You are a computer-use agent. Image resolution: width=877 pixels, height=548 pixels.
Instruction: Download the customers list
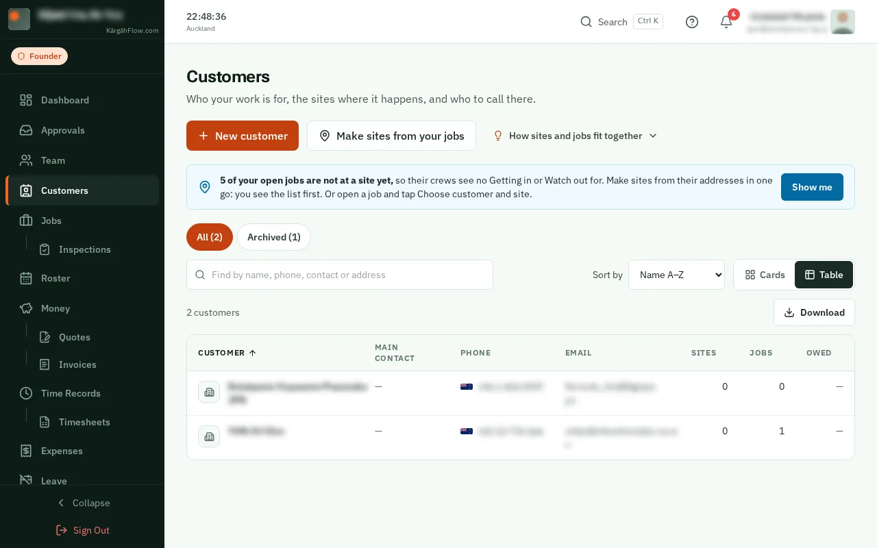pyautogui.click(x=814, y=312)
